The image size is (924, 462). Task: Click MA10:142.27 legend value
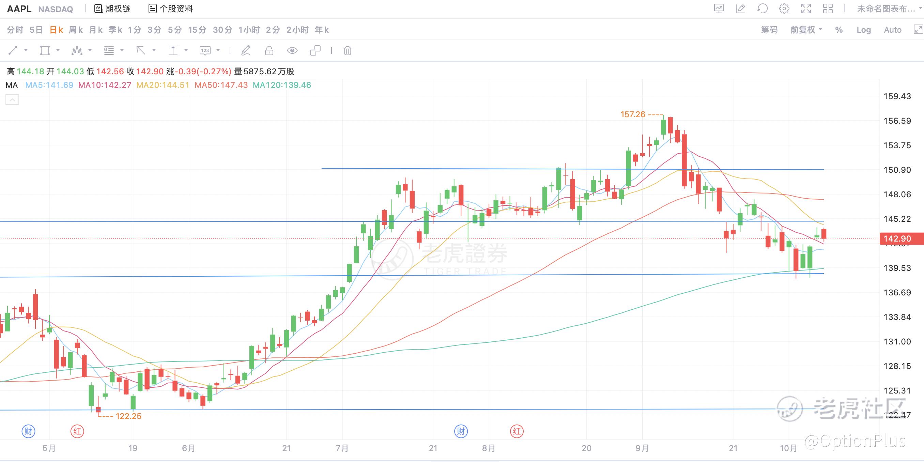[x=105, y=85]
